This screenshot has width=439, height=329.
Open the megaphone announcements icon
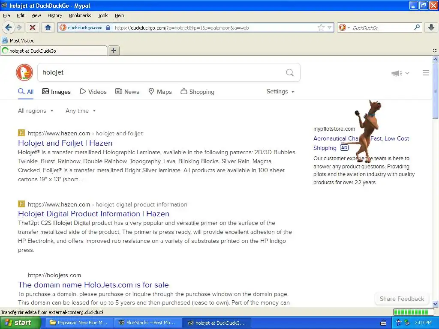tap(397, 73)
